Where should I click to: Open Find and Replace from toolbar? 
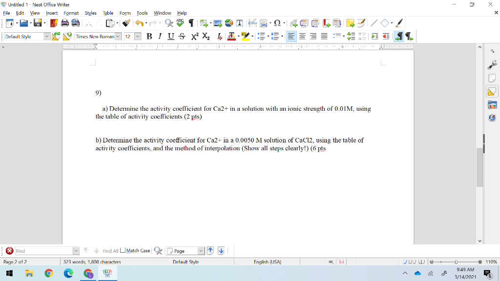(x=169, y=23)
